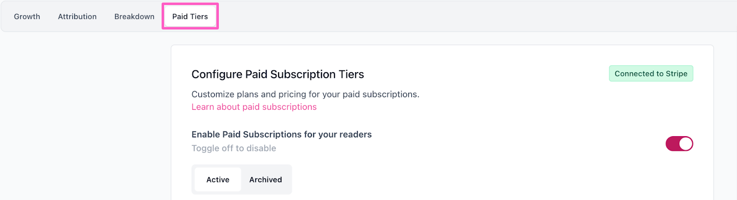View the subscriber Breakdown section
The height and width of the screenshot is (200, 737).
[134, 17]
